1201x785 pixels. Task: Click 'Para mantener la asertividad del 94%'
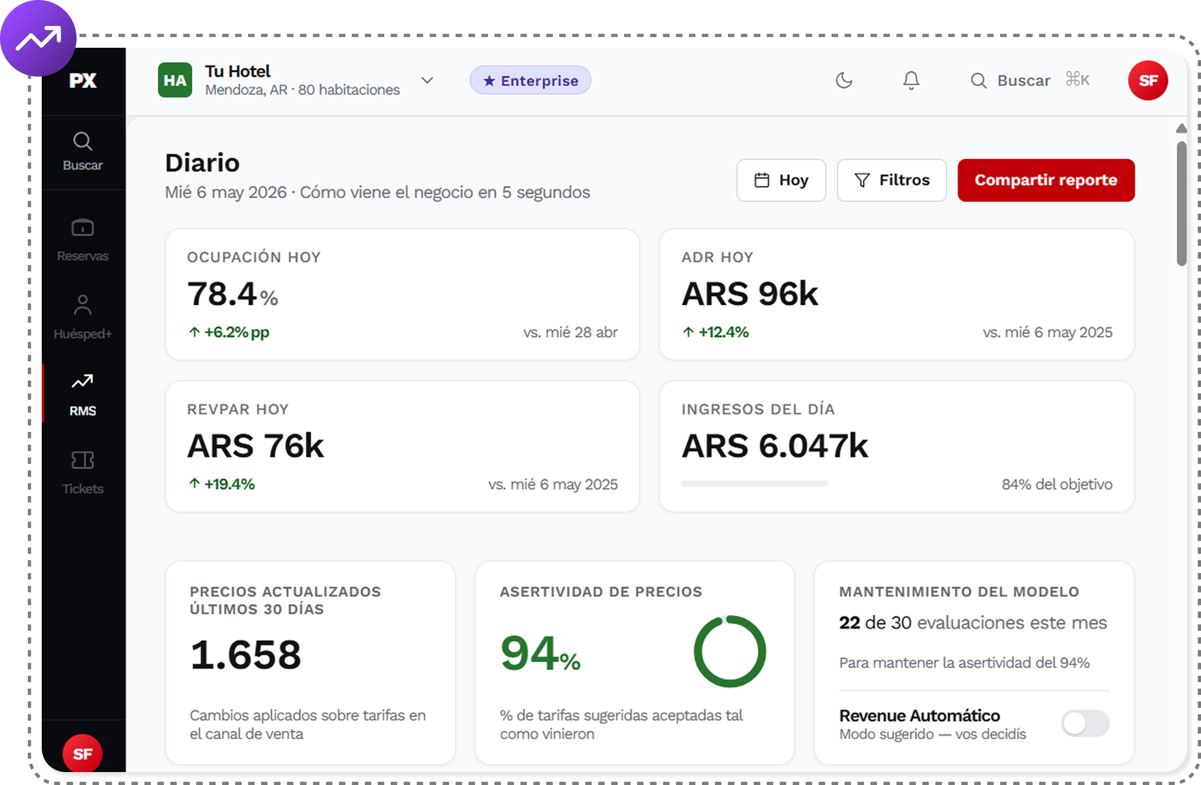pyautogui.click(x=964, y=663)
